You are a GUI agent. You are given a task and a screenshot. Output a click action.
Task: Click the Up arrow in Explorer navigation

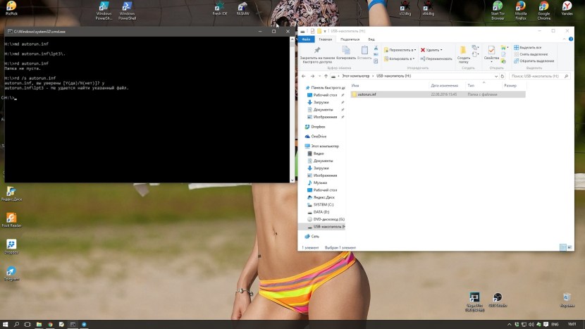tap(327, 75)
